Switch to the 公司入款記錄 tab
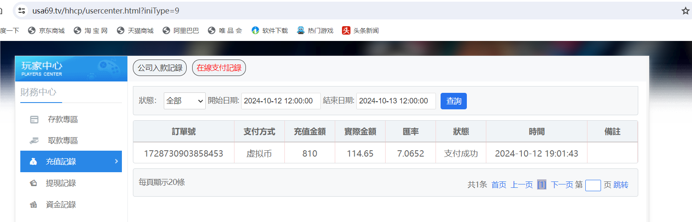 coord(160,68)
